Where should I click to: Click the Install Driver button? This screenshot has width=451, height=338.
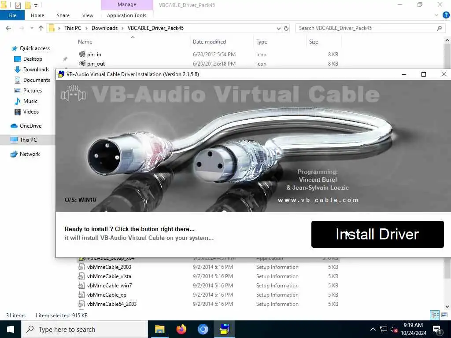pyautogui.click(x=377, y=234)
